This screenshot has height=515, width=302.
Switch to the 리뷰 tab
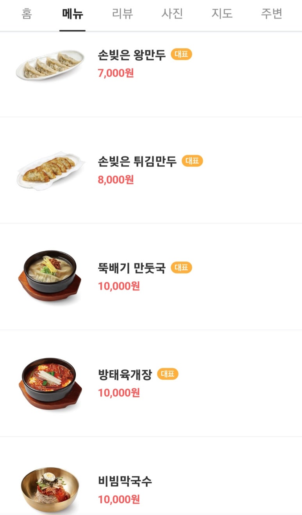[122, 14]
